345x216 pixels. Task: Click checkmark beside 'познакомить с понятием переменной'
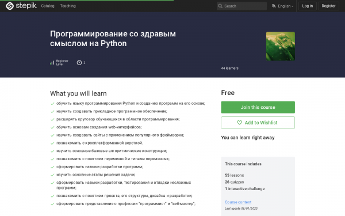click(52, 159)
